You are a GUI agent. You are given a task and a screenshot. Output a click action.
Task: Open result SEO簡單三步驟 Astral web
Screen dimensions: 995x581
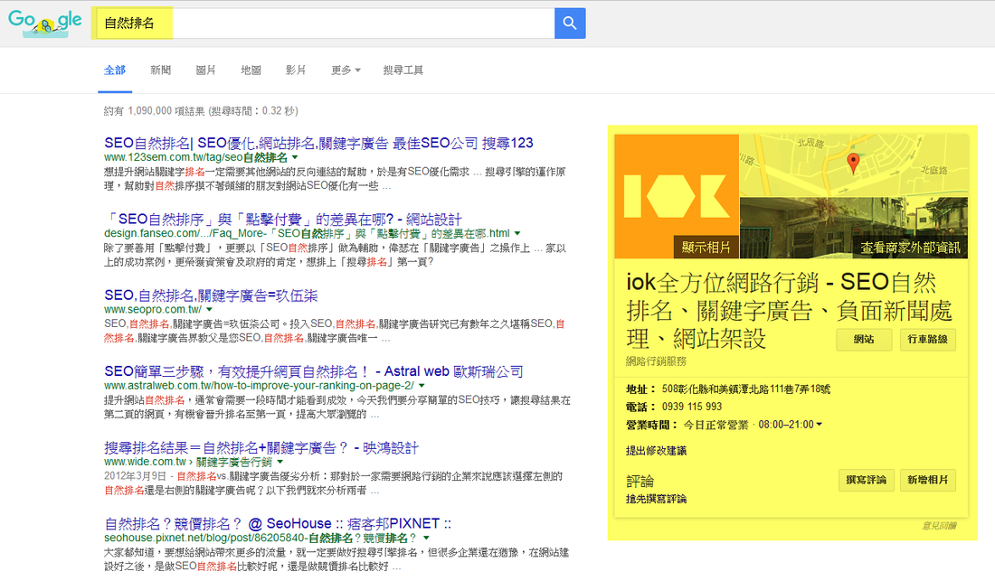click(x=314, y=371)
